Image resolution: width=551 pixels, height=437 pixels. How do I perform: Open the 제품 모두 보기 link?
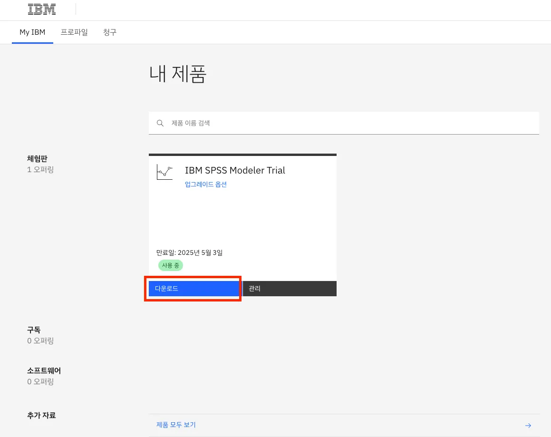[176, 425]
